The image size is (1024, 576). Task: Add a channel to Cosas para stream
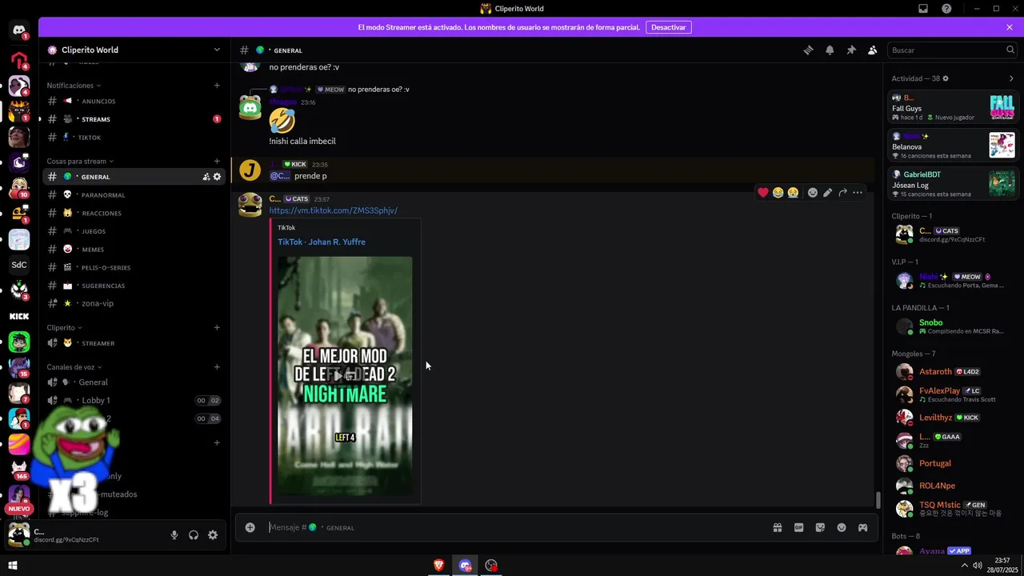217,161
